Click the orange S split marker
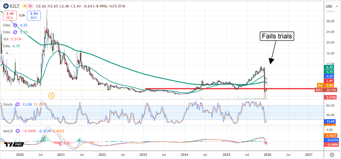Screen dimensions: 341x159 coord(51,96)
